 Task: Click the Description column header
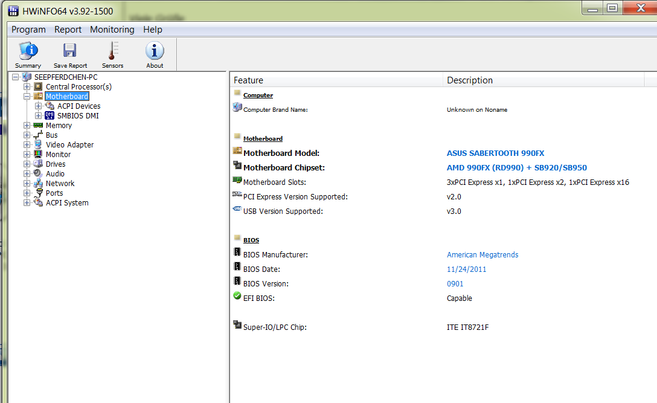(543, 80)
